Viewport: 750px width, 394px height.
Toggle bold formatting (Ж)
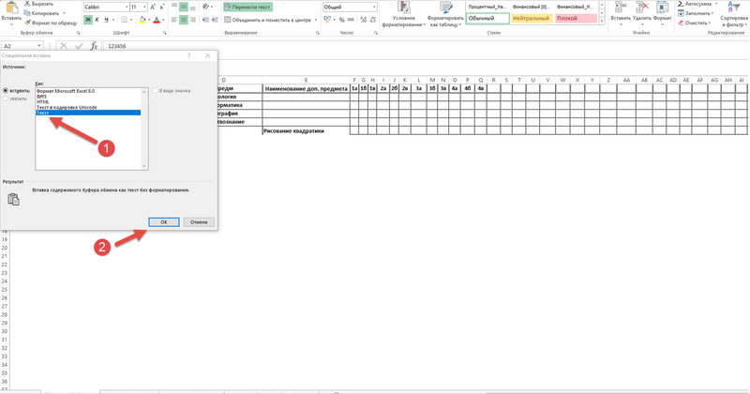click(86, 20)
